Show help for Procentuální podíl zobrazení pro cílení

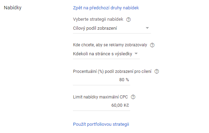[x=157, y=72]
